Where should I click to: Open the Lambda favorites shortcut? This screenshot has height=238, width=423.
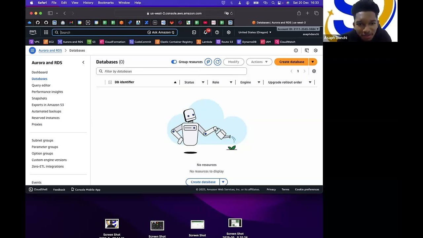click(x=204, y=42)
